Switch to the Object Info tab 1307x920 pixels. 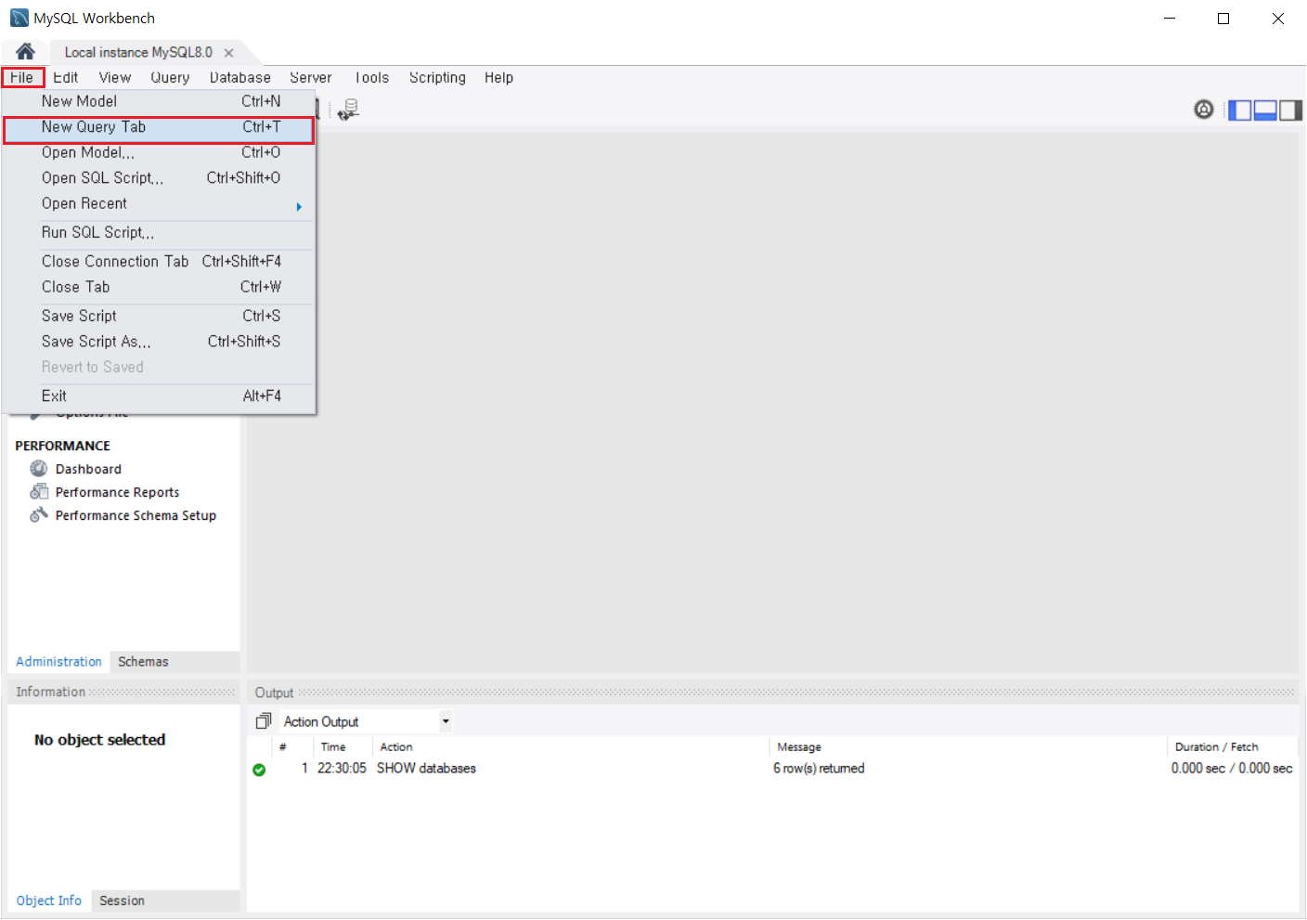point(48,901)
